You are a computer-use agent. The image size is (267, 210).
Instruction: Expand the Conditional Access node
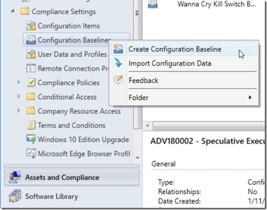tap(19, 96)
